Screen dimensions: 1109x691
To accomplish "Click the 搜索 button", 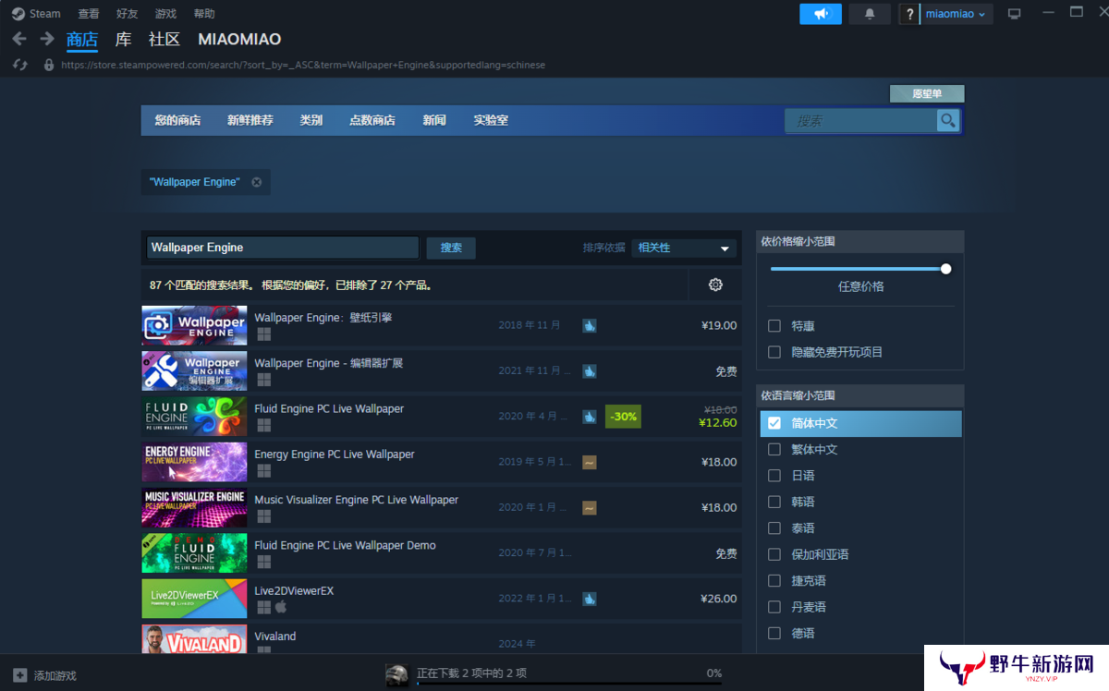I will point(451,248).
